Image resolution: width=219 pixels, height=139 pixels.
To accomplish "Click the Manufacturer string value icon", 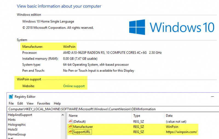I will tap(70, 126).
